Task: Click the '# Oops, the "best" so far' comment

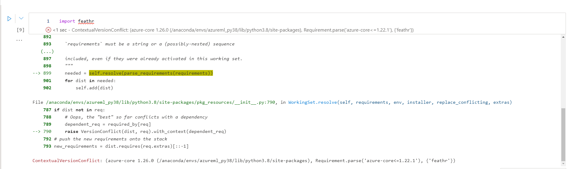Action: click(x=136, y=117)
